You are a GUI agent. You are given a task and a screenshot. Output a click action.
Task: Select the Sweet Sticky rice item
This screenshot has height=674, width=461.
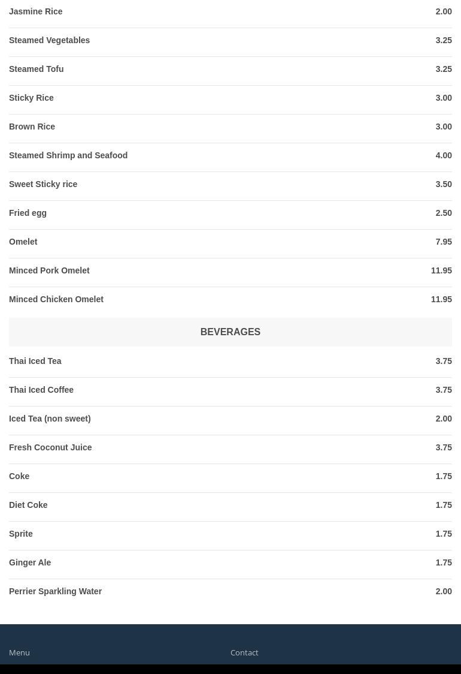(43, 184)
